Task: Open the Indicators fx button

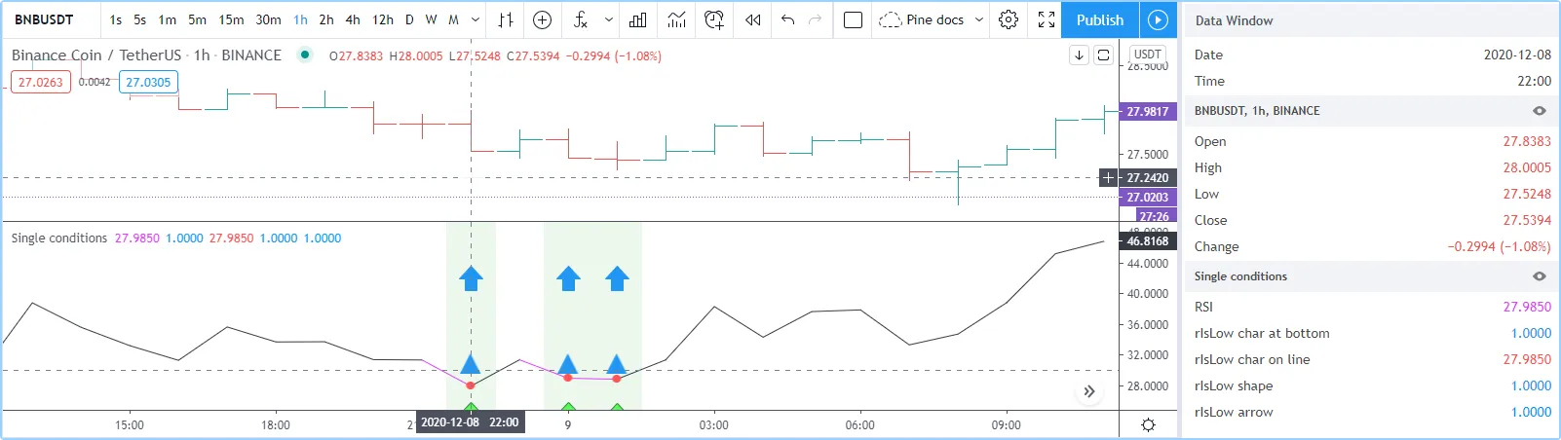Action: click(x=581, y=19)
